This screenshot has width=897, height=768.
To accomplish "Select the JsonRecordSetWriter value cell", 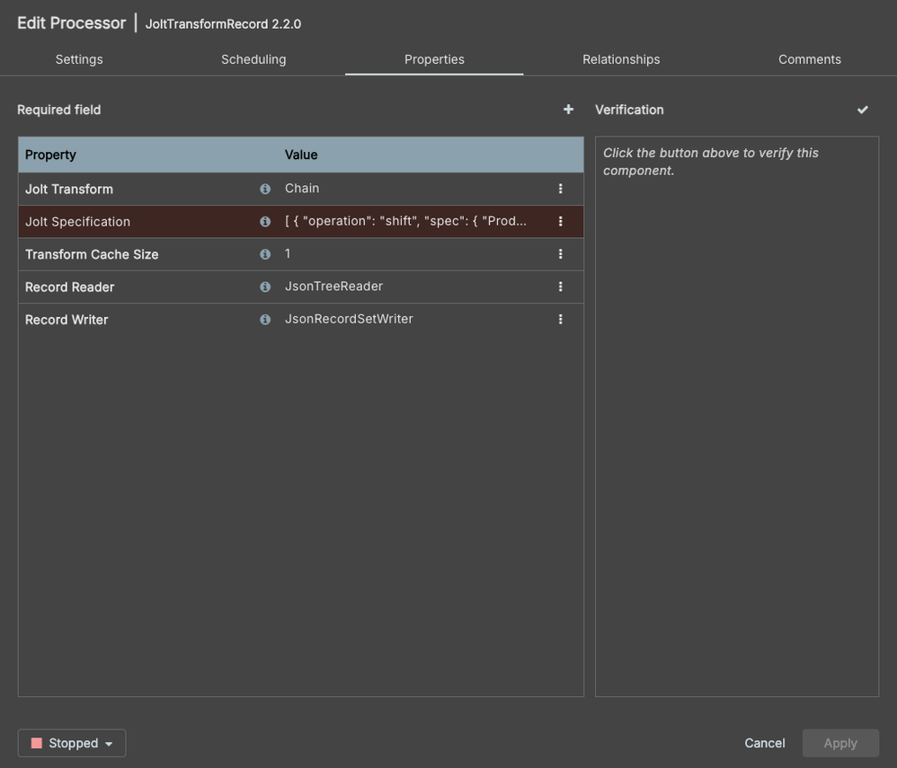I will tap(349, 319).
